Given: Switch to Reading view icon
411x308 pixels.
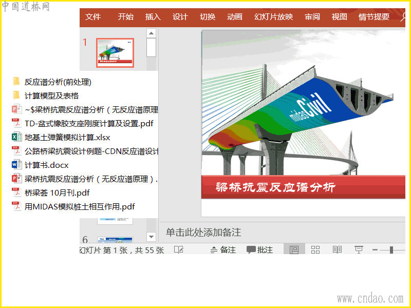Looking at the screenshot, I should point(337,249).
